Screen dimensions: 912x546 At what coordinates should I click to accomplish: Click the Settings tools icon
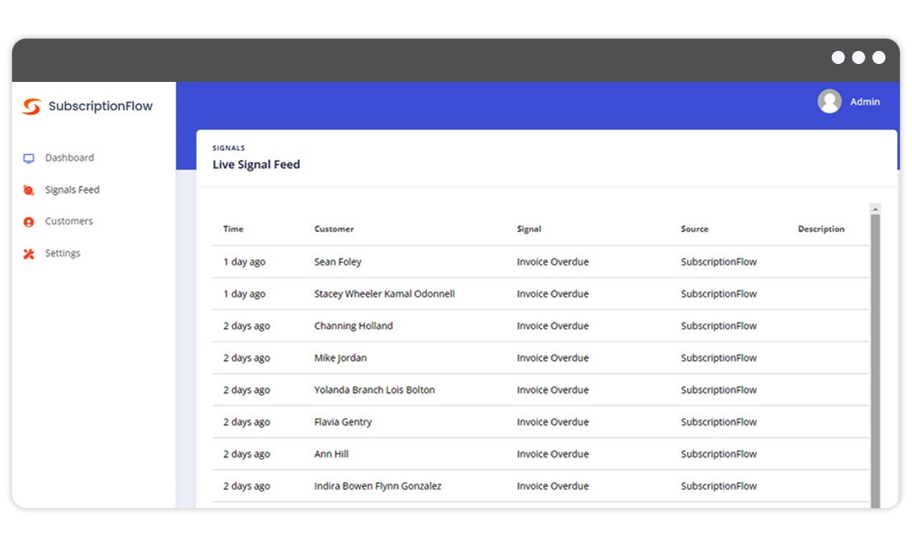point(29,254)
